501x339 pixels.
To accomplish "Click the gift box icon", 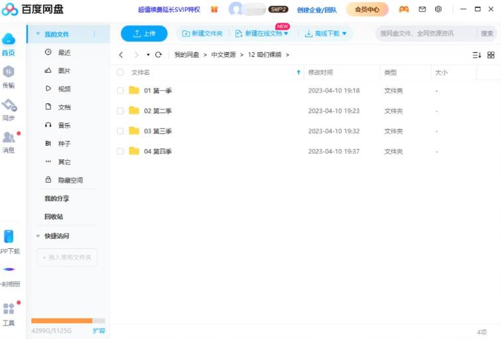I will (214, 9).
